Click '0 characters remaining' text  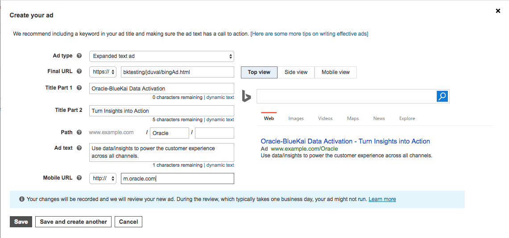click(177, 97)
